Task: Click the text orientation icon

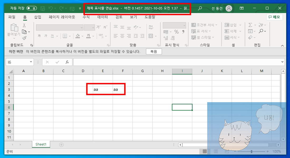Action: 136,27
